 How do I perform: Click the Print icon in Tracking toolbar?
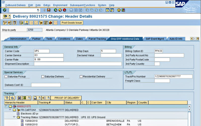(x=35, y=98)
